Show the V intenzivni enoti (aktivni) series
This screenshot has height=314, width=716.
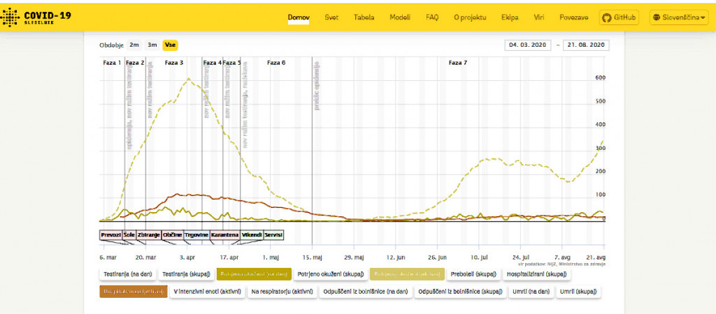pos(208,292)
